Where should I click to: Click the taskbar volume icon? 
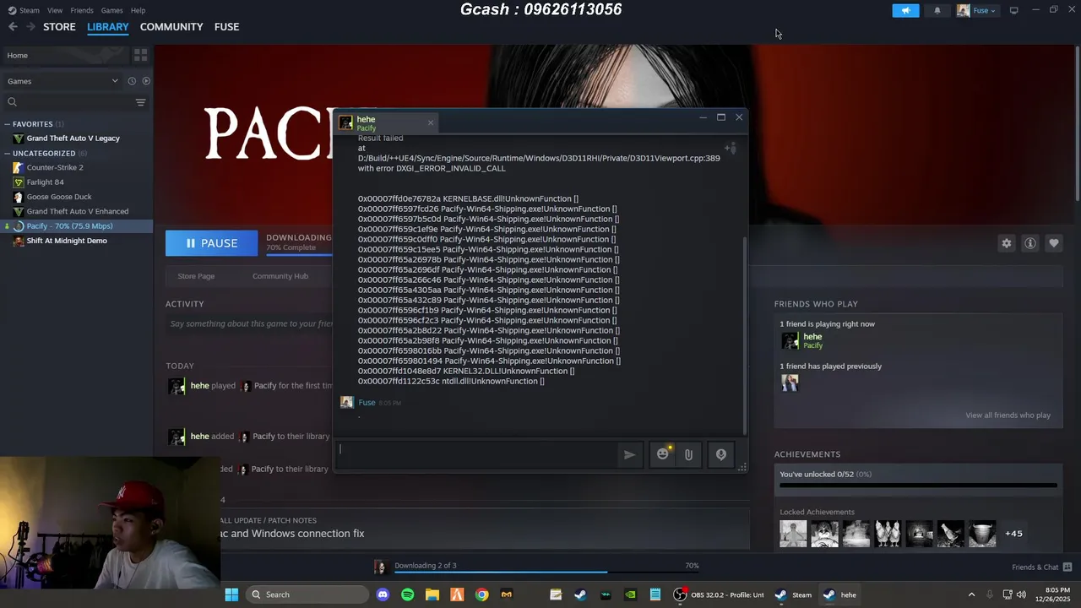pos(1021,594)
